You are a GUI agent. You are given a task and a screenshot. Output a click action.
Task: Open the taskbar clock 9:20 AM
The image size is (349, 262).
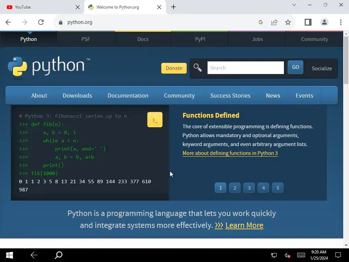319,255
